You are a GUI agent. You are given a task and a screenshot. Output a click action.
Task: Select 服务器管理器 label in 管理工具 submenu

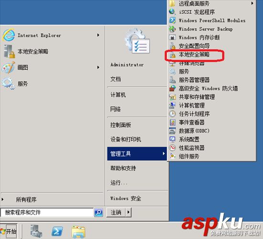pyautogui.click(x=194, y=80)
